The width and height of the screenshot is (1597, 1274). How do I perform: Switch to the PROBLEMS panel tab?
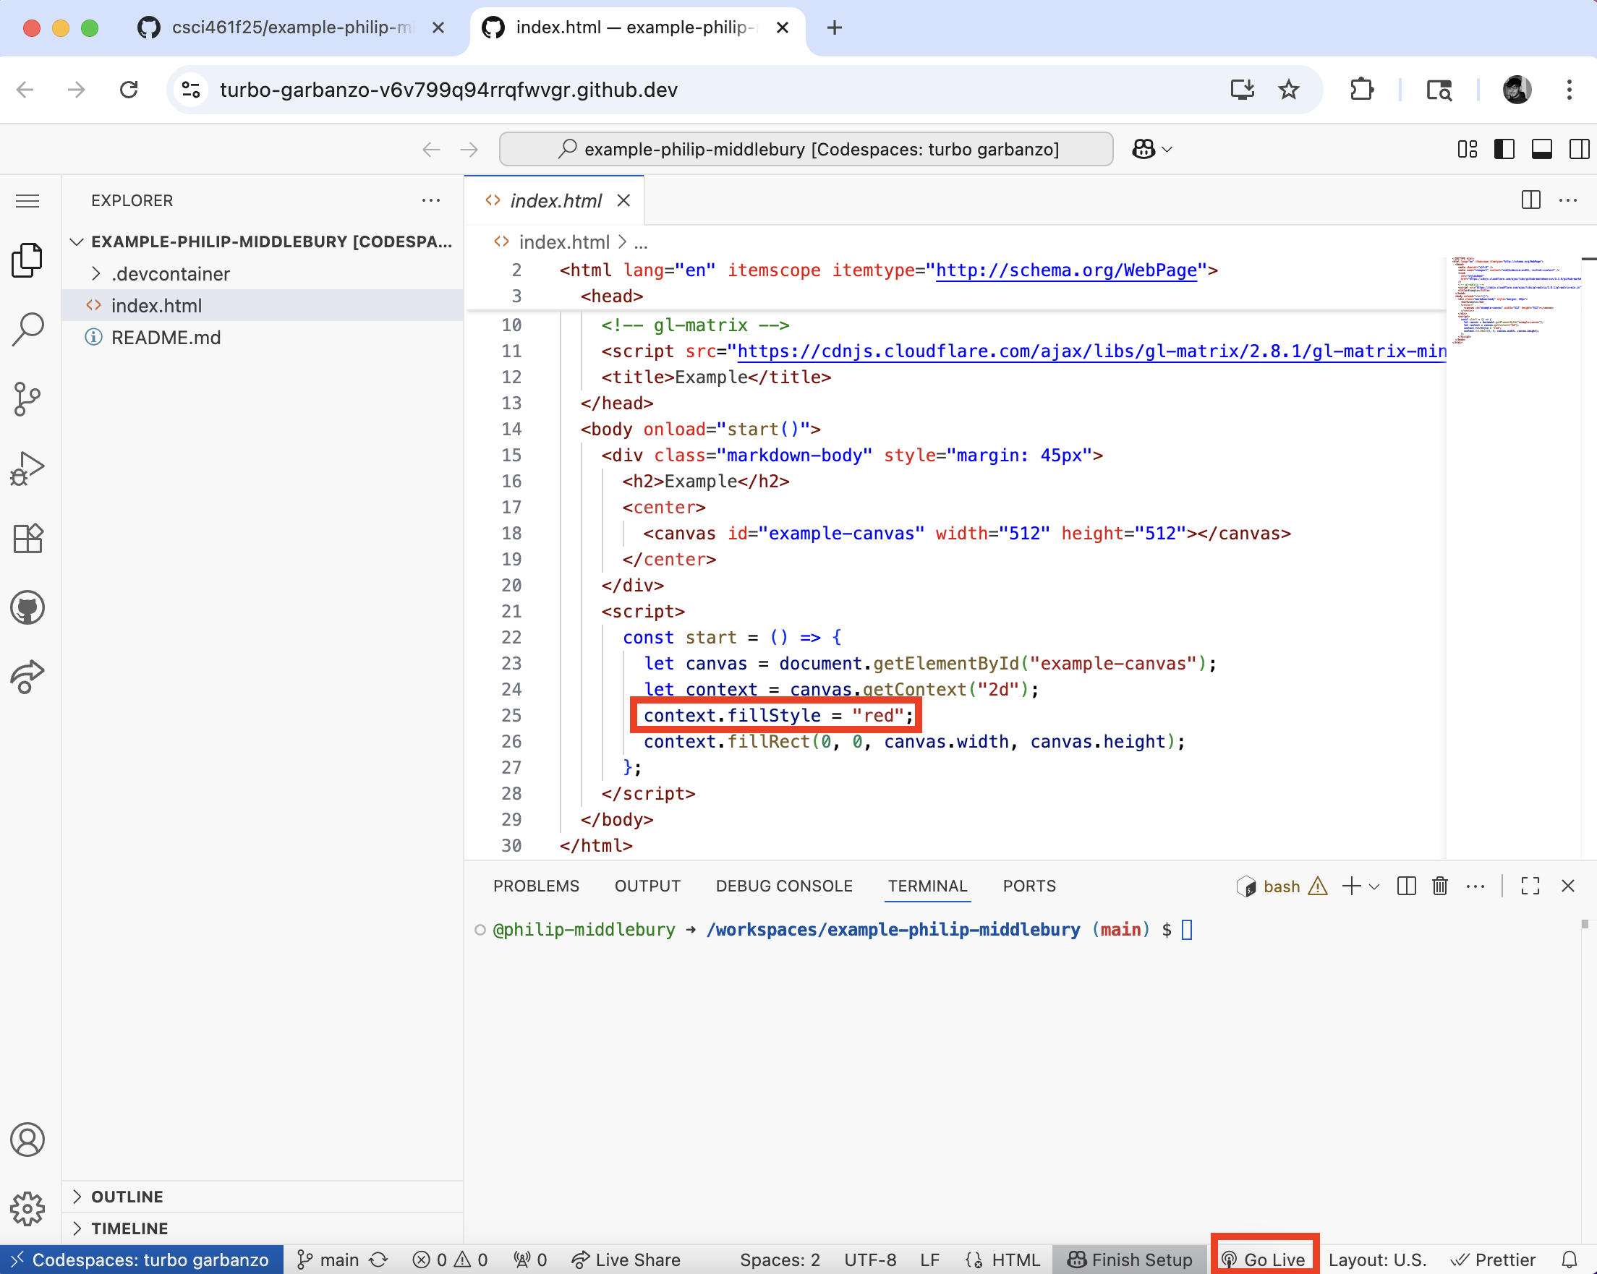coord(536,885)
